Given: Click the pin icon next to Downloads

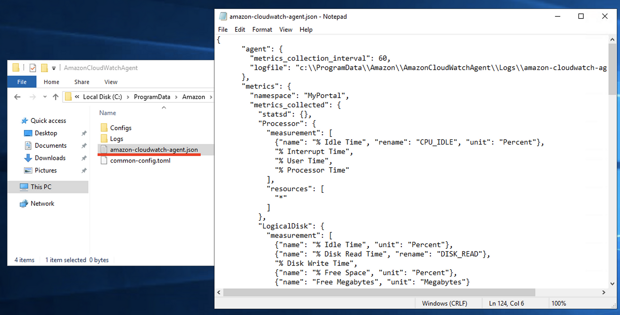Looking at the screenshot, I should (84, 158).
